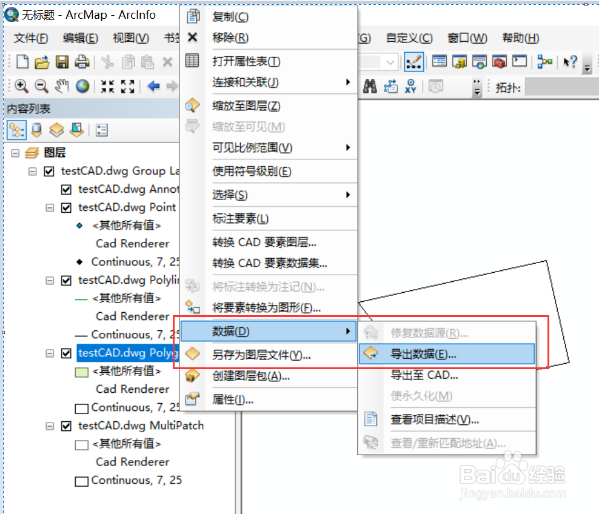Open the 窗口(W) menu
This screenshot has width=599, height=514.
tap(467, 38)
